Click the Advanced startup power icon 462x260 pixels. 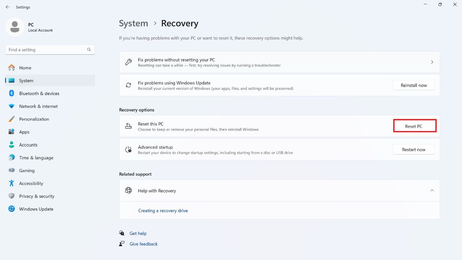128,149
